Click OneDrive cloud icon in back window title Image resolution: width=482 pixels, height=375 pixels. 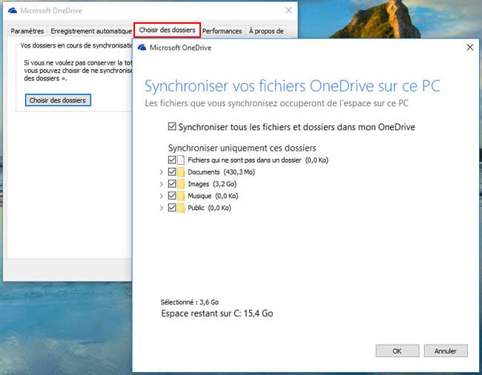13,10
